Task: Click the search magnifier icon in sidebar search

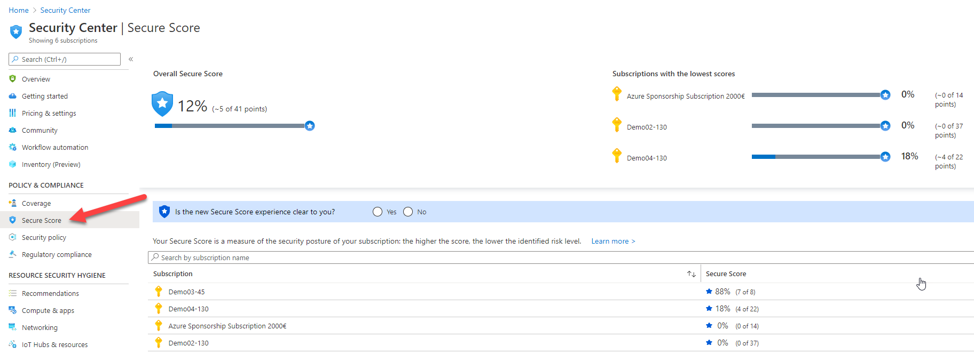Action: click(x=15, y=59)
